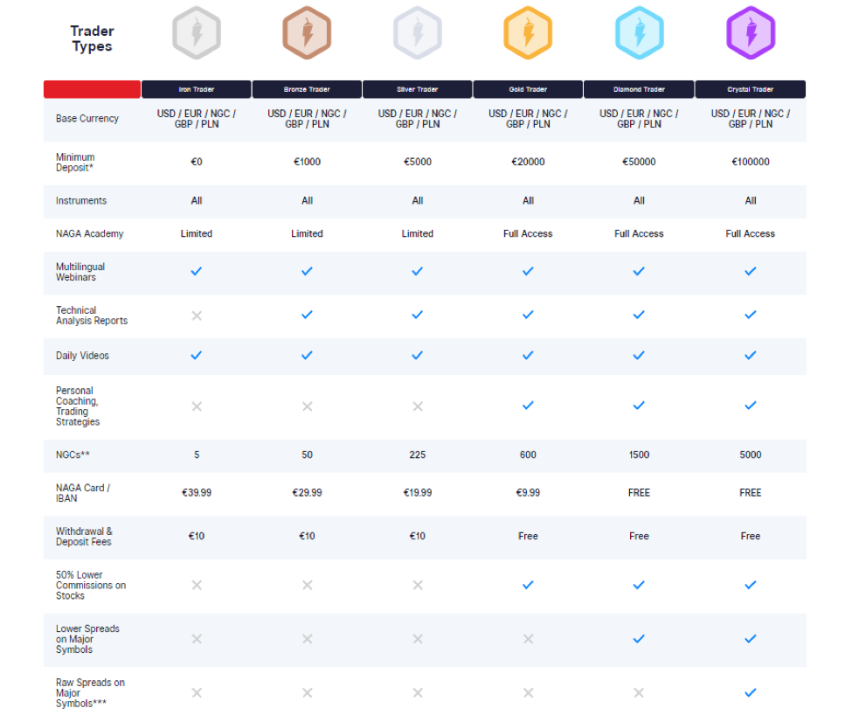Click Iron Trader's €10 withdrawal fee cell
852x722 pixels.
[196, 537]
